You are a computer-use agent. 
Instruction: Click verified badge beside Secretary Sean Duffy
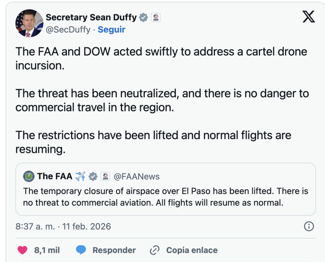tap(144, 17)
